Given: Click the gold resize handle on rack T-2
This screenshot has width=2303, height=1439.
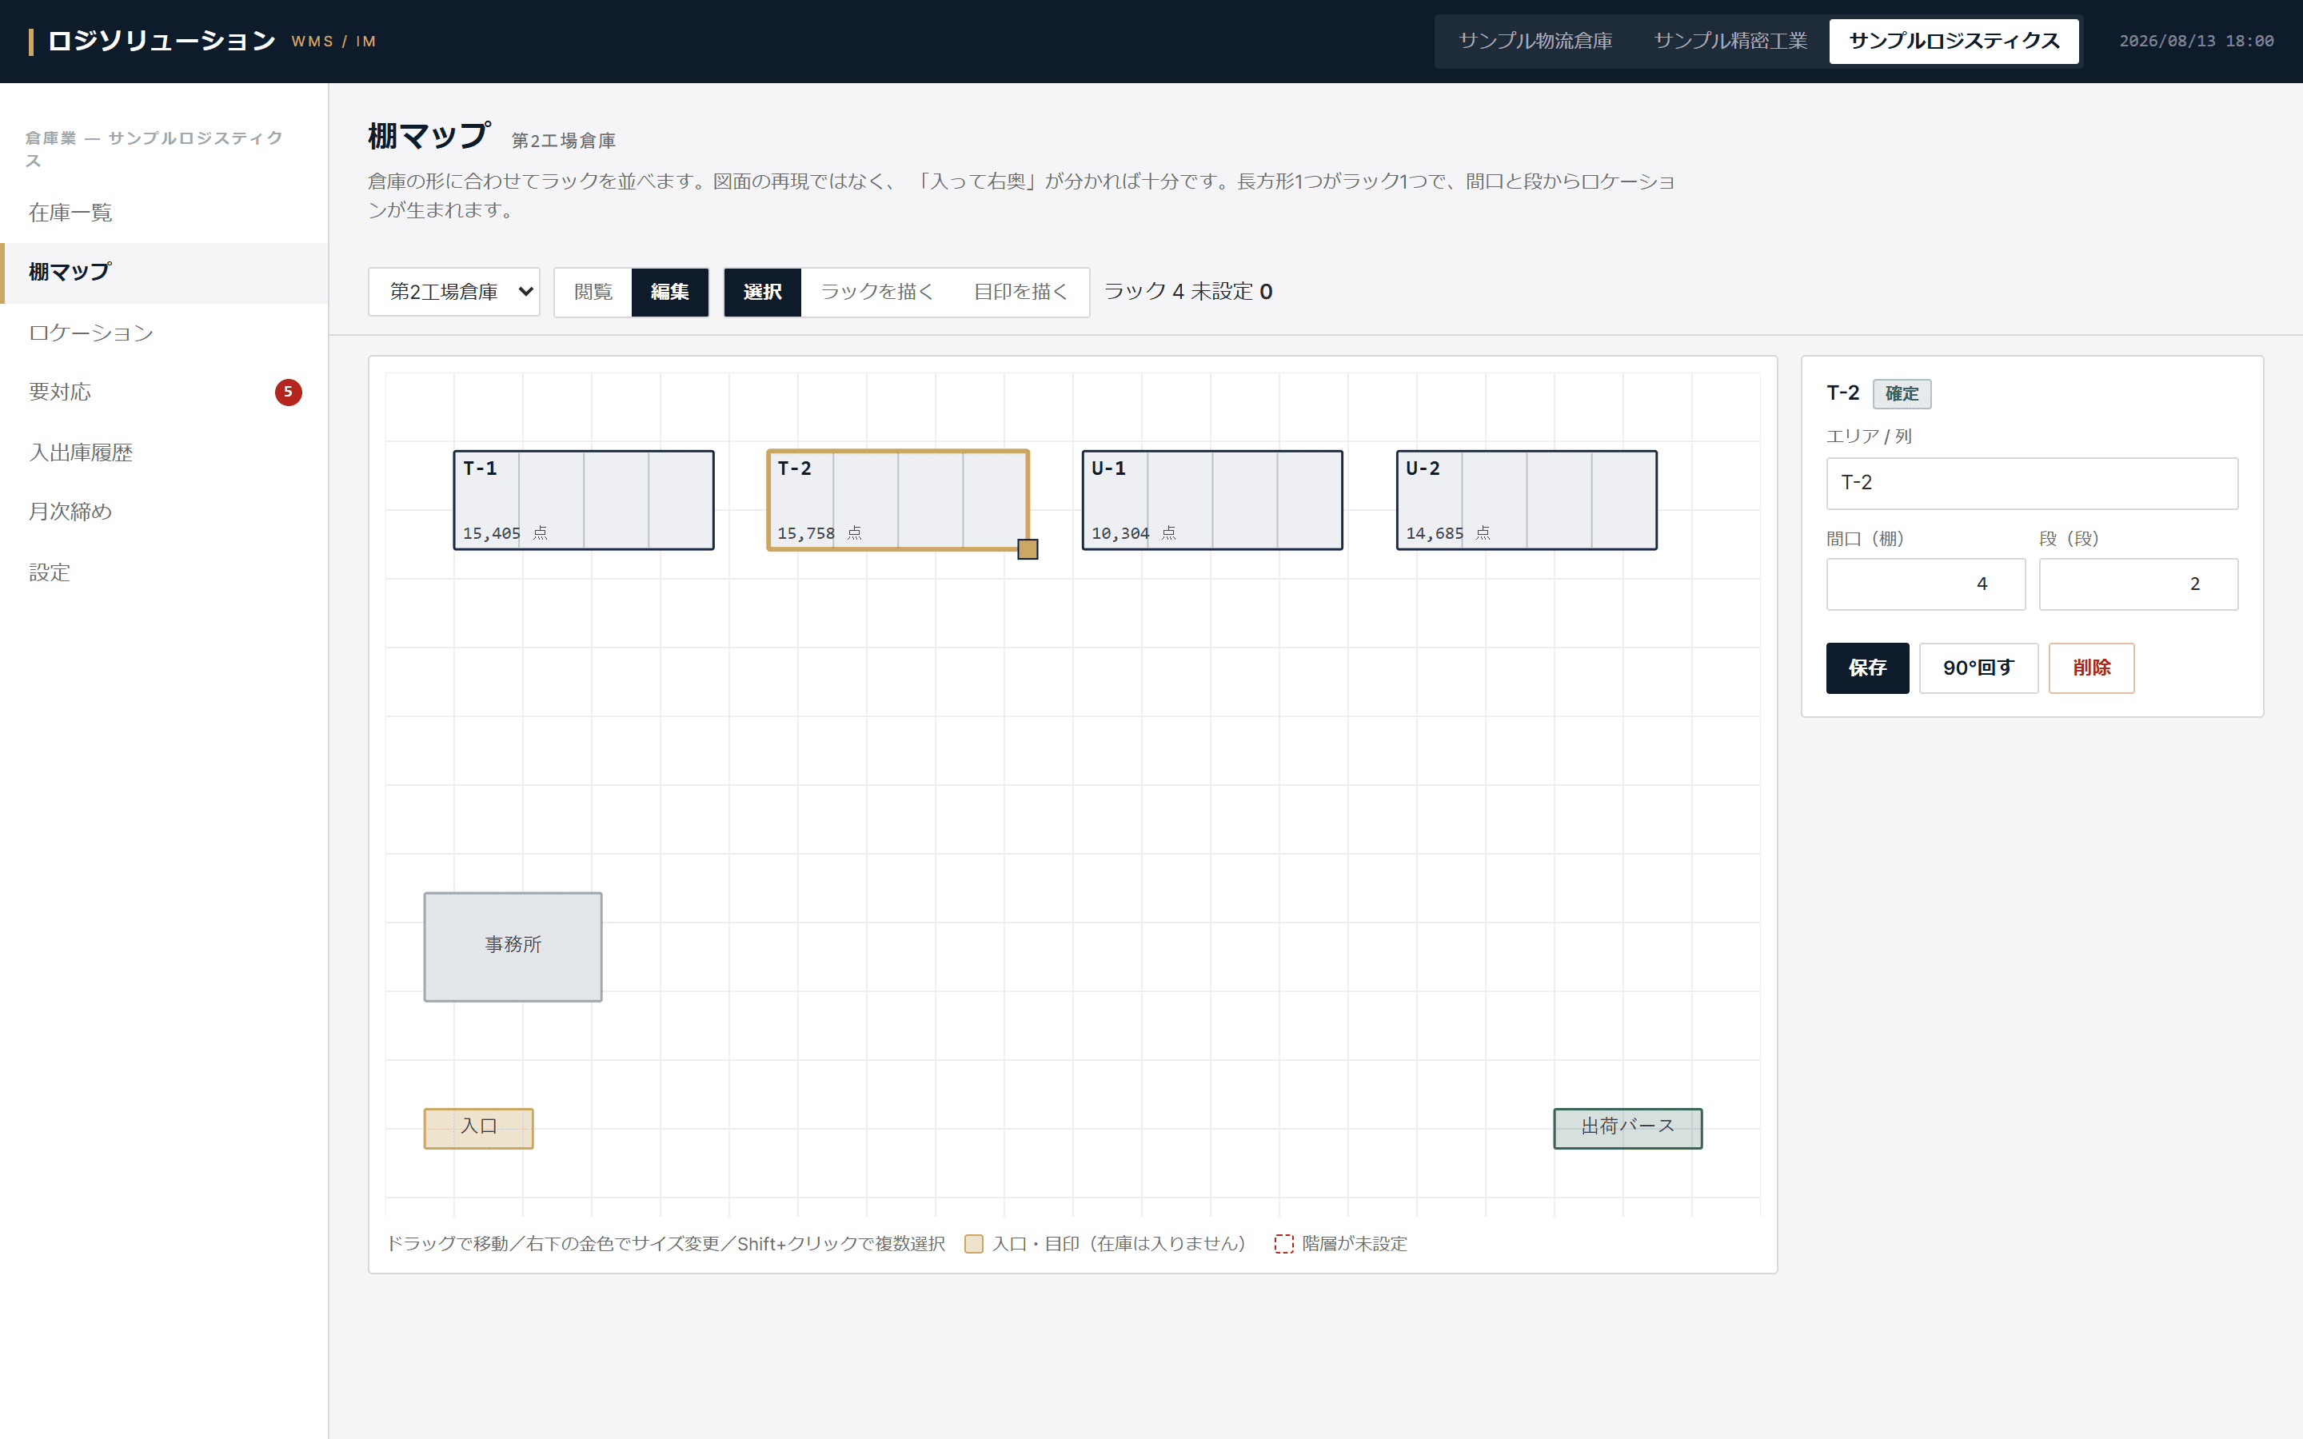Looking at the screenshot, I should pyautogui.click(x=1028, y=549).
